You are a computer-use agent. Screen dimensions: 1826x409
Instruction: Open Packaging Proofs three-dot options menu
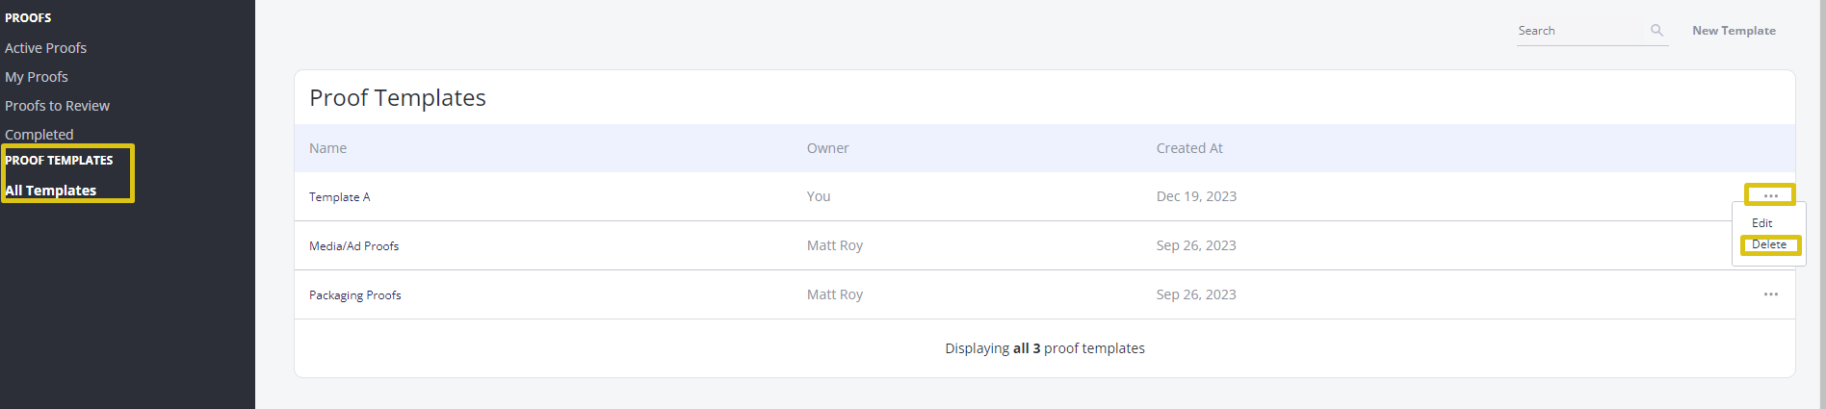coord(1770,294)
